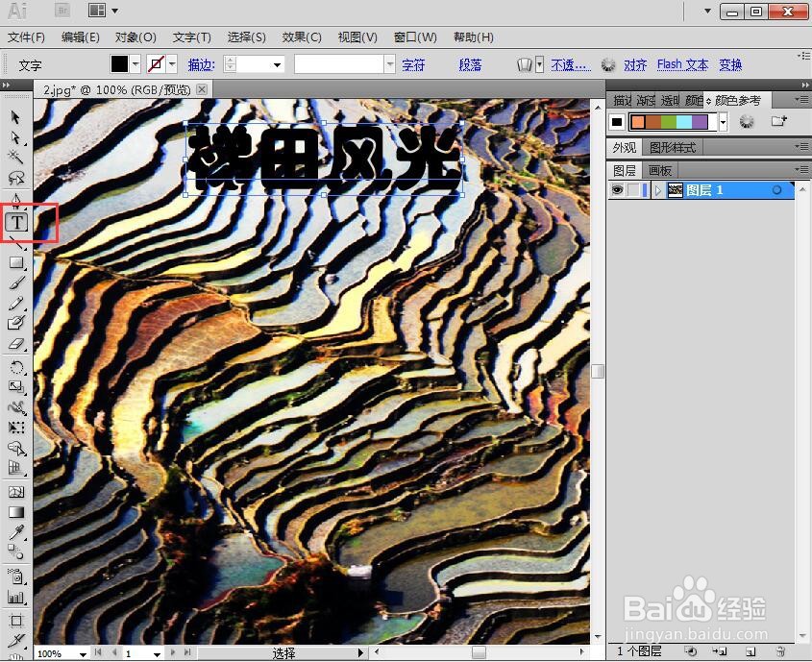The height and width of the screenshot is (662, 812).
Task: Select the Rotate tool
Action: (x=15, y=367)
